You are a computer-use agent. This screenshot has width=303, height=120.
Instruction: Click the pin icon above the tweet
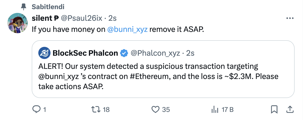point(24,7)
